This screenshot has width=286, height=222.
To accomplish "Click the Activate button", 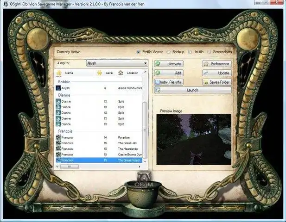I will coord(169,64).
